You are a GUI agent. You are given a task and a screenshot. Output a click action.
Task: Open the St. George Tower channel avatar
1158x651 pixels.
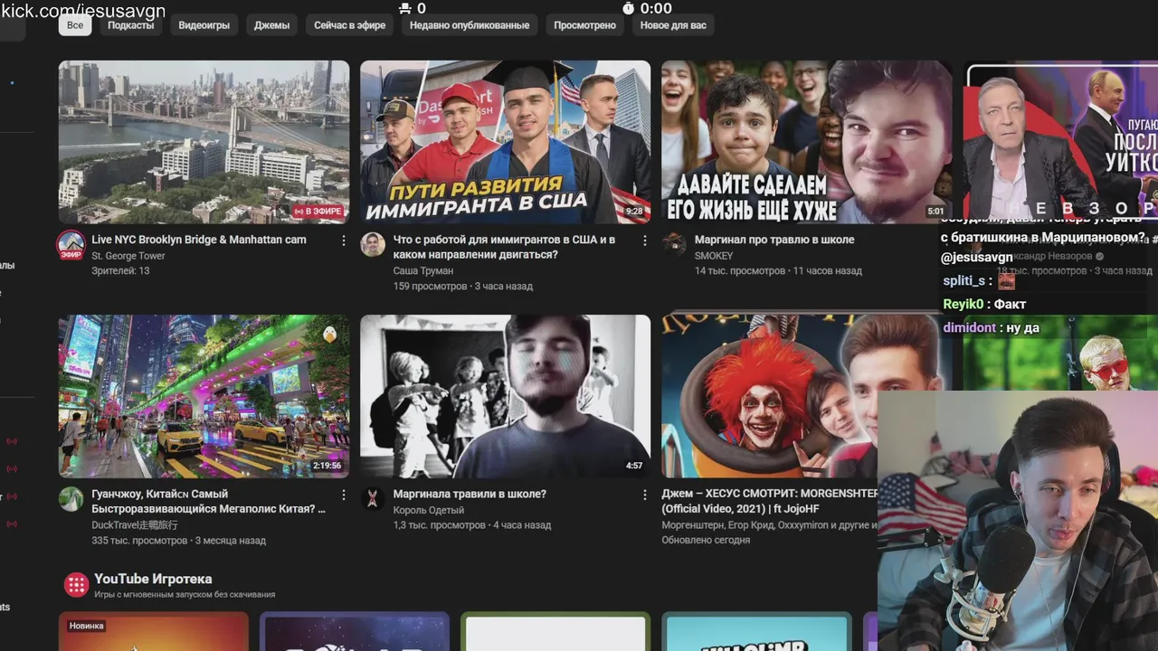[x=71, y=244]
